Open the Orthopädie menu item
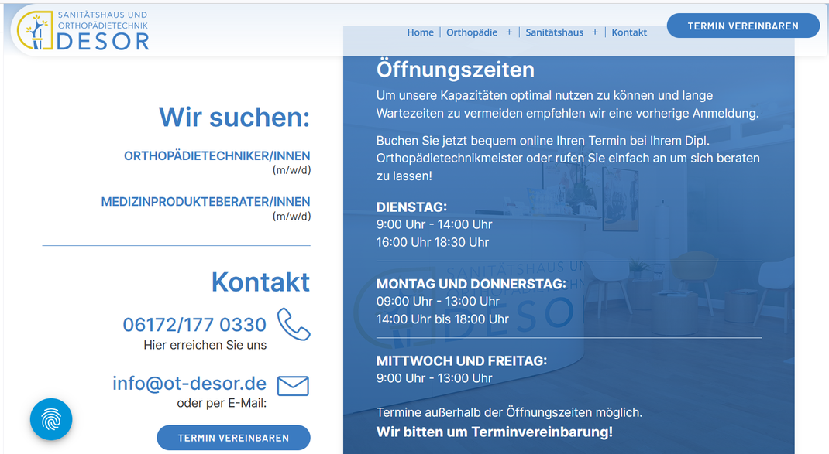The image size is (829, 454). [472, 32]
